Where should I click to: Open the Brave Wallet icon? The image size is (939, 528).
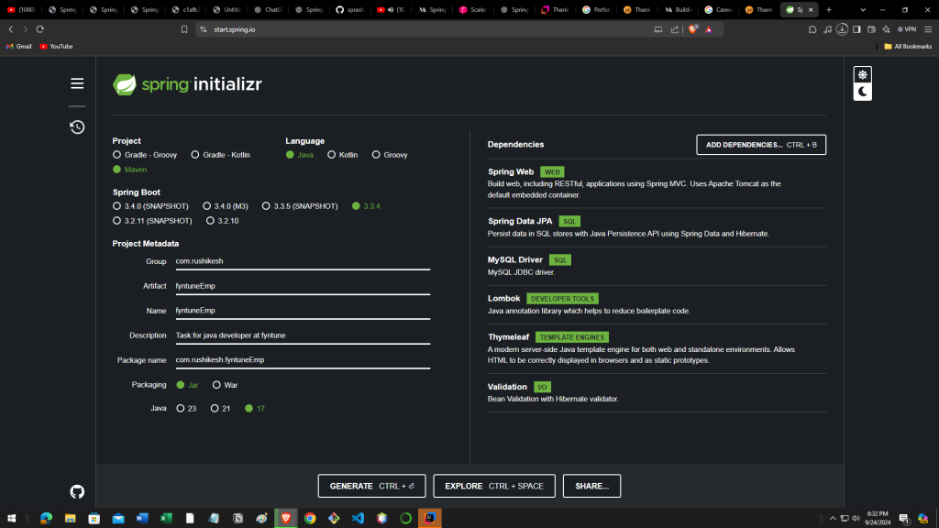(871, 29)
